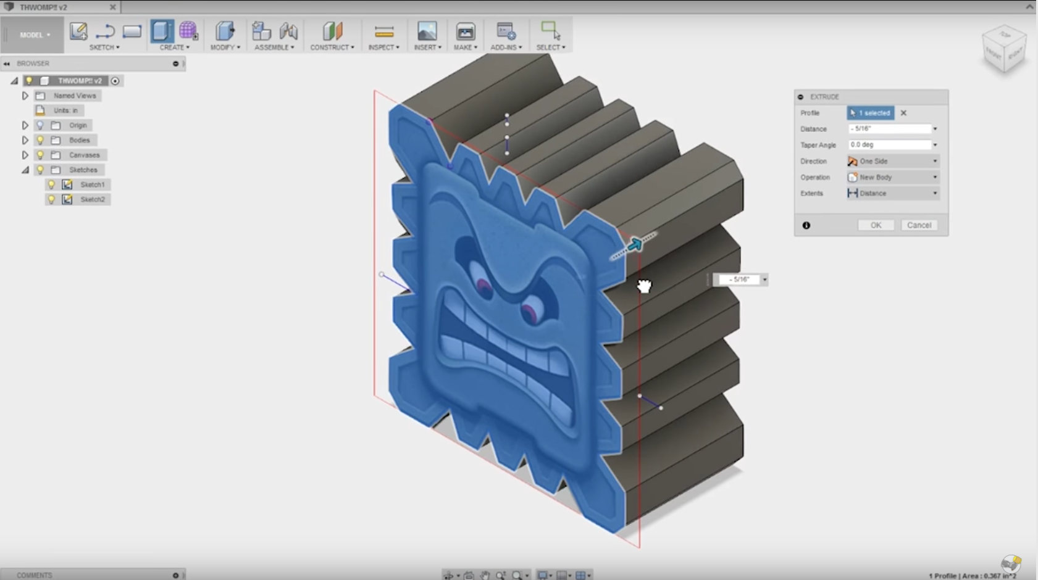The image size is (1038, 580).
Task: Choose the Line sketch tool icon
Action: coord(105,31)
